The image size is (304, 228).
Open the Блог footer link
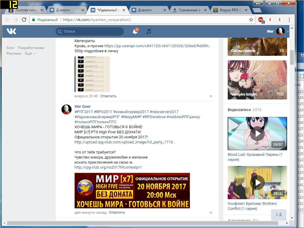[x=10, y=48]
